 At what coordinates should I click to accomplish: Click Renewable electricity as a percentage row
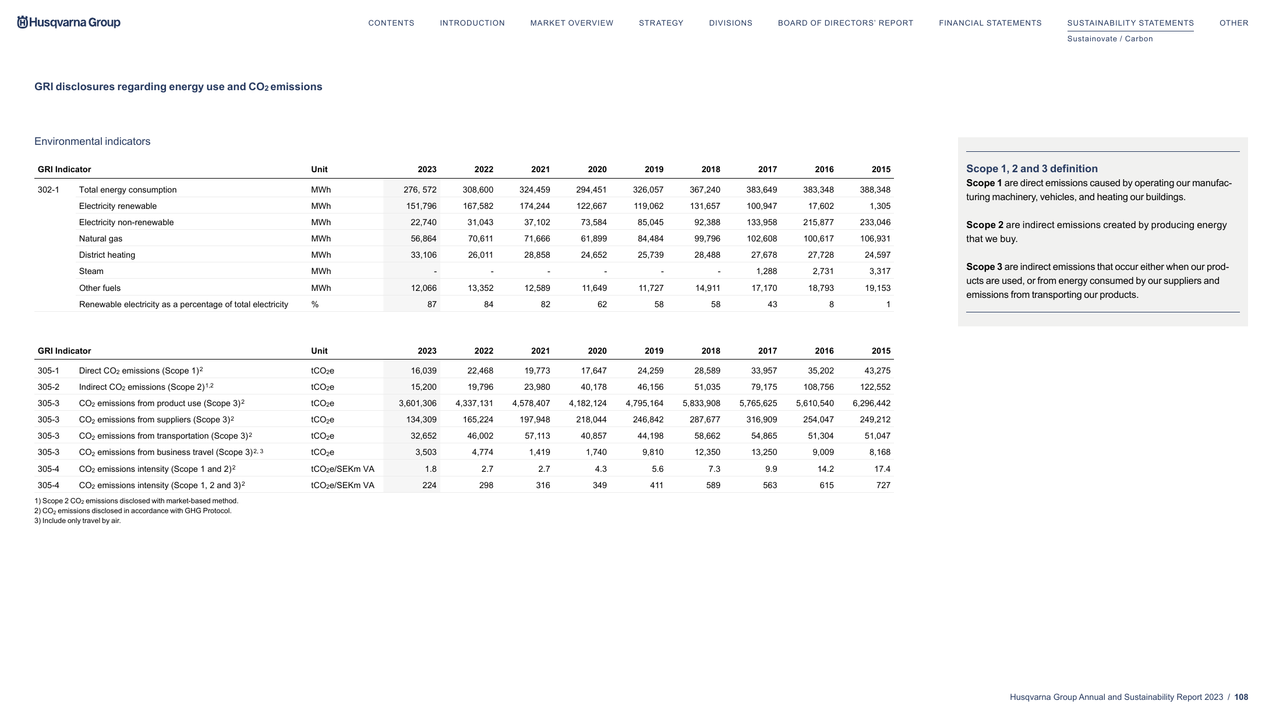[x=183, y=304]
